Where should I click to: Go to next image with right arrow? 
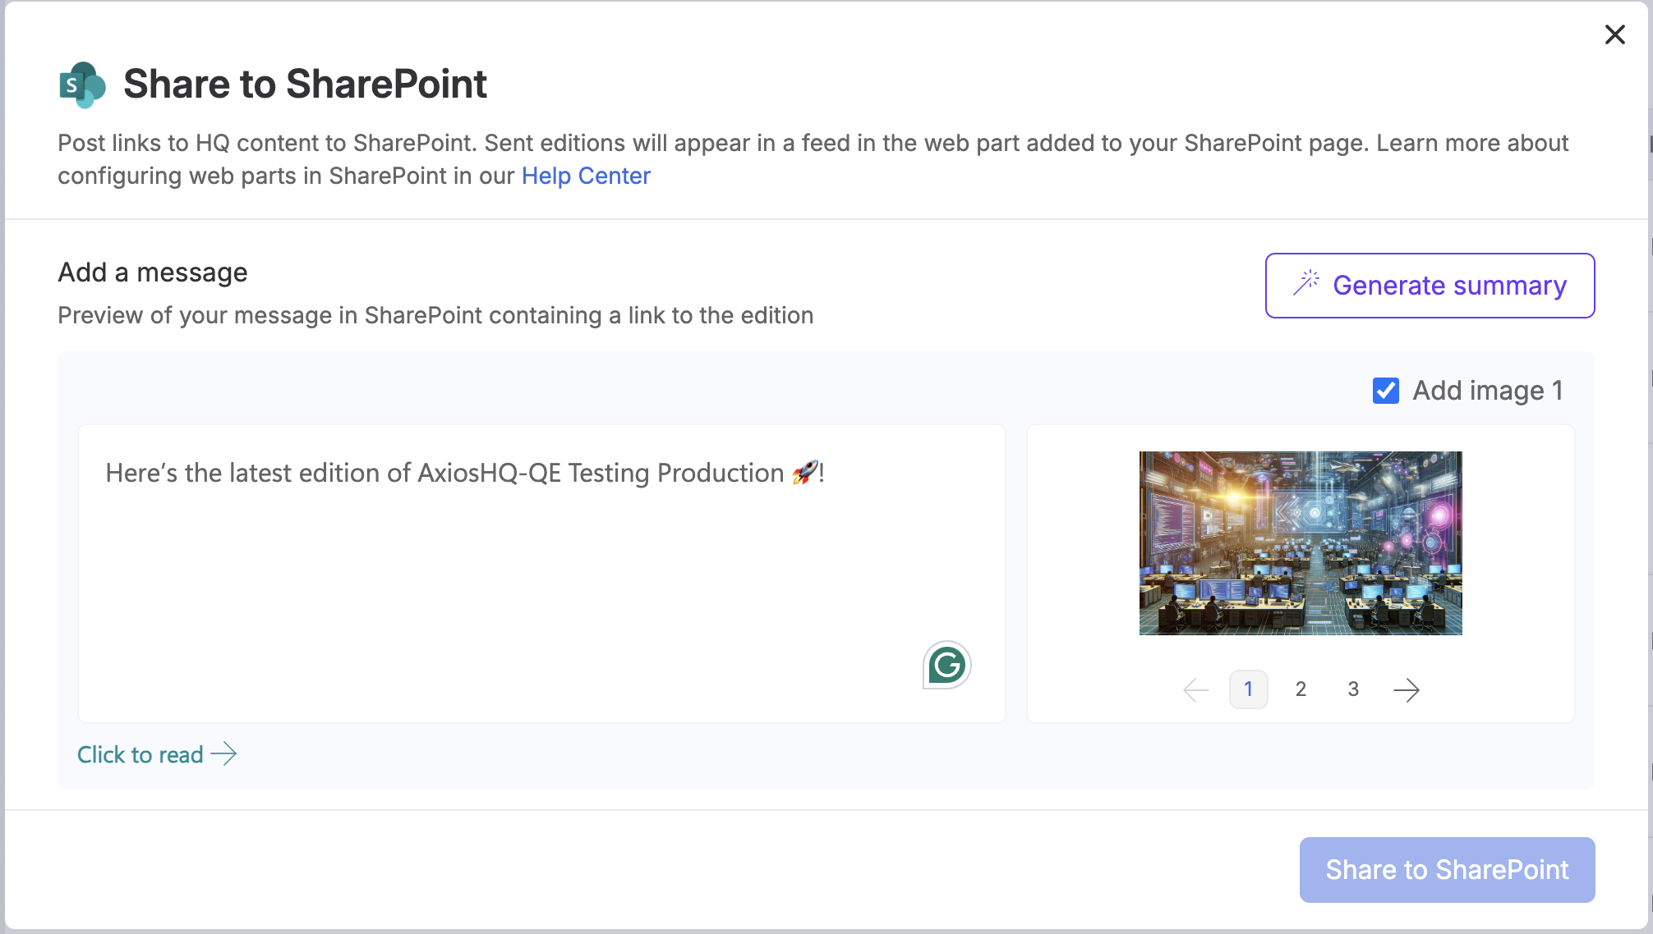(1407, 689)
